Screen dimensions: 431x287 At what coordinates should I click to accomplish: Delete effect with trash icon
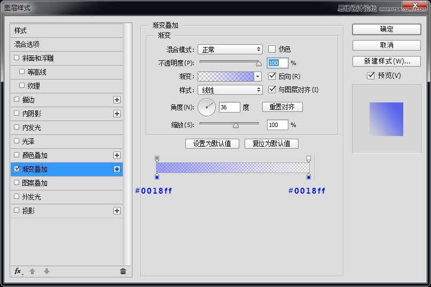pos(123,272)
